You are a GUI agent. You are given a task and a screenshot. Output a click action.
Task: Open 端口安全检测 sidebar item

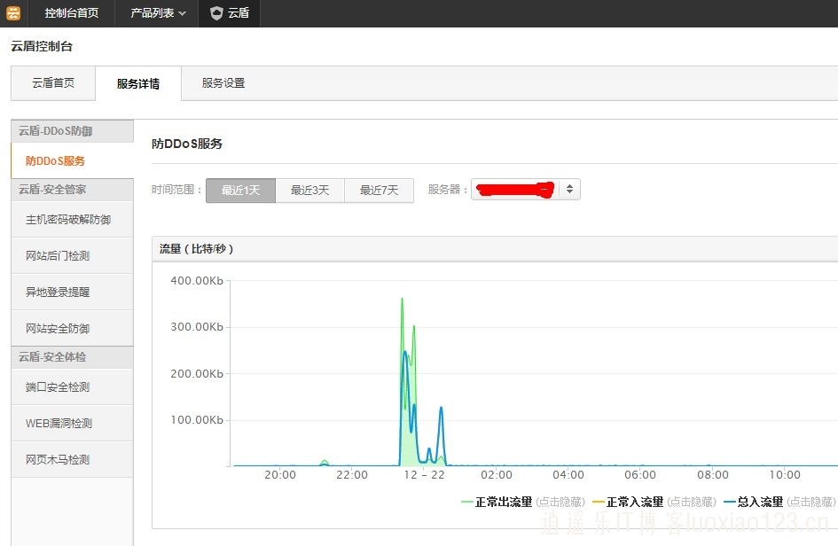(72, 386)
